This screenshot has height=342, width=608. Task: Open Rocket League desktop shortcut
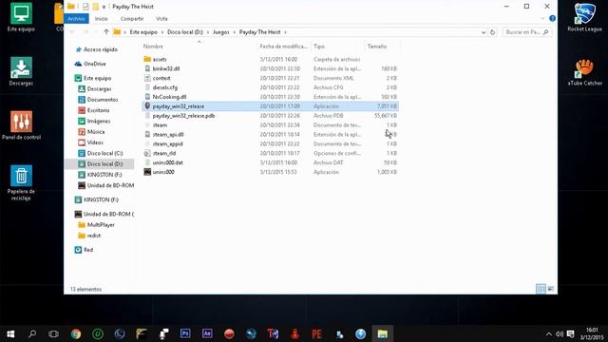tap(584, 17)
